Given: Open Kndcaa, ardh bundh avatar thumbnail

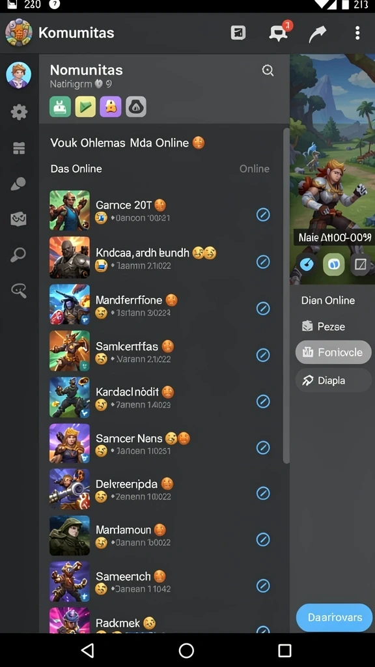Looking at the screenshot, I should point(70,257).
